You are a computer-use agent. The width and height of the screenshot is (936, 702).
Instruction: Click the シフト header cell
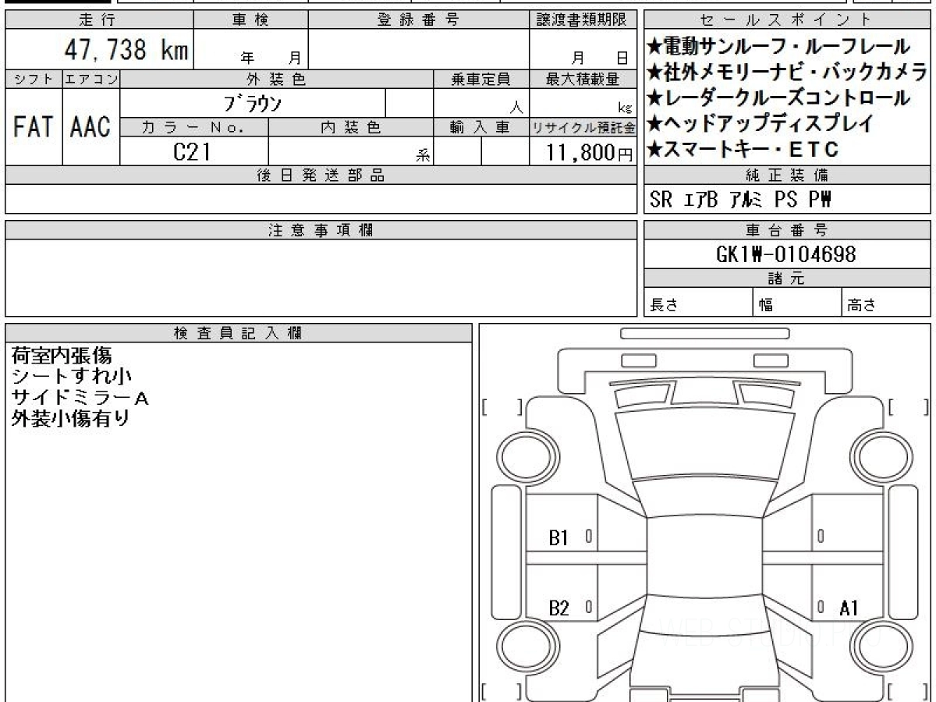34,79
